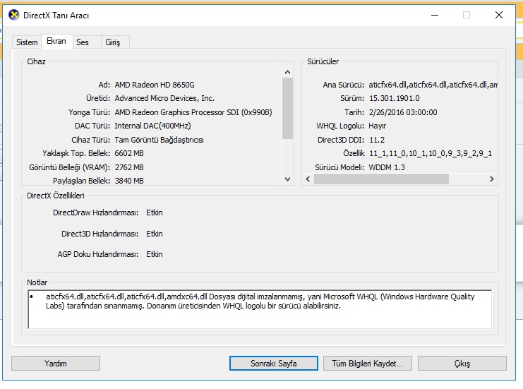Image resolution: width=523 pixels, height=389 pixels.
Task: Click the Internal DAC(400MHz) value
Action: click(152, 126)
